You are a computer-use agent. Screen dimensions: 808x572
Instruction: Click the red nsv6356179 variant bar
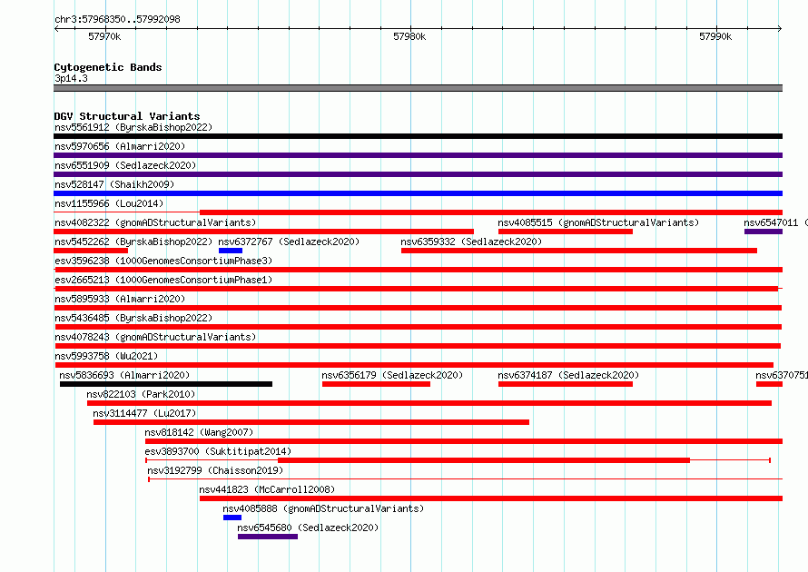[376, 384]
